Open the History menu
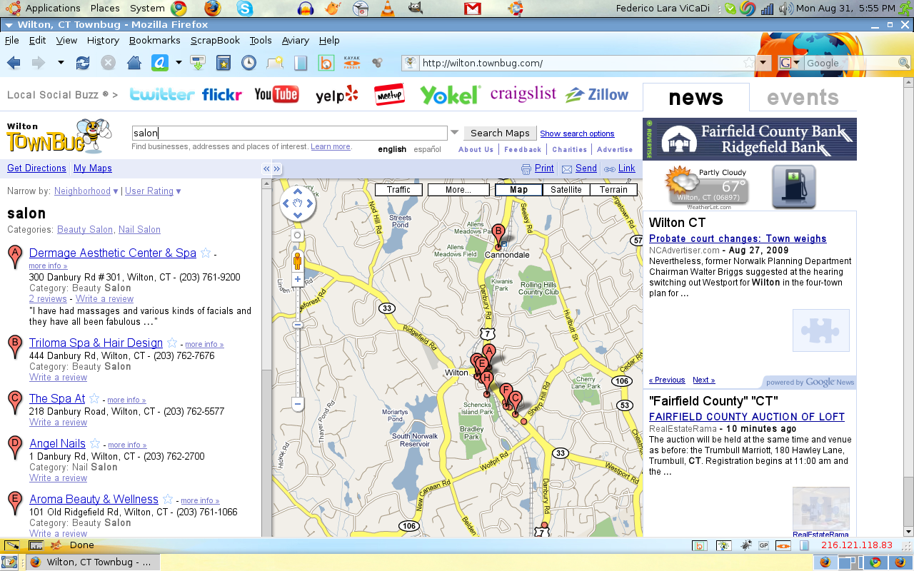 (103, 41)
